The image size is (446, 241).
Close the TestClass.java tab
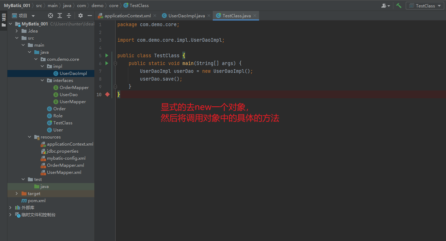click(255, 16)
